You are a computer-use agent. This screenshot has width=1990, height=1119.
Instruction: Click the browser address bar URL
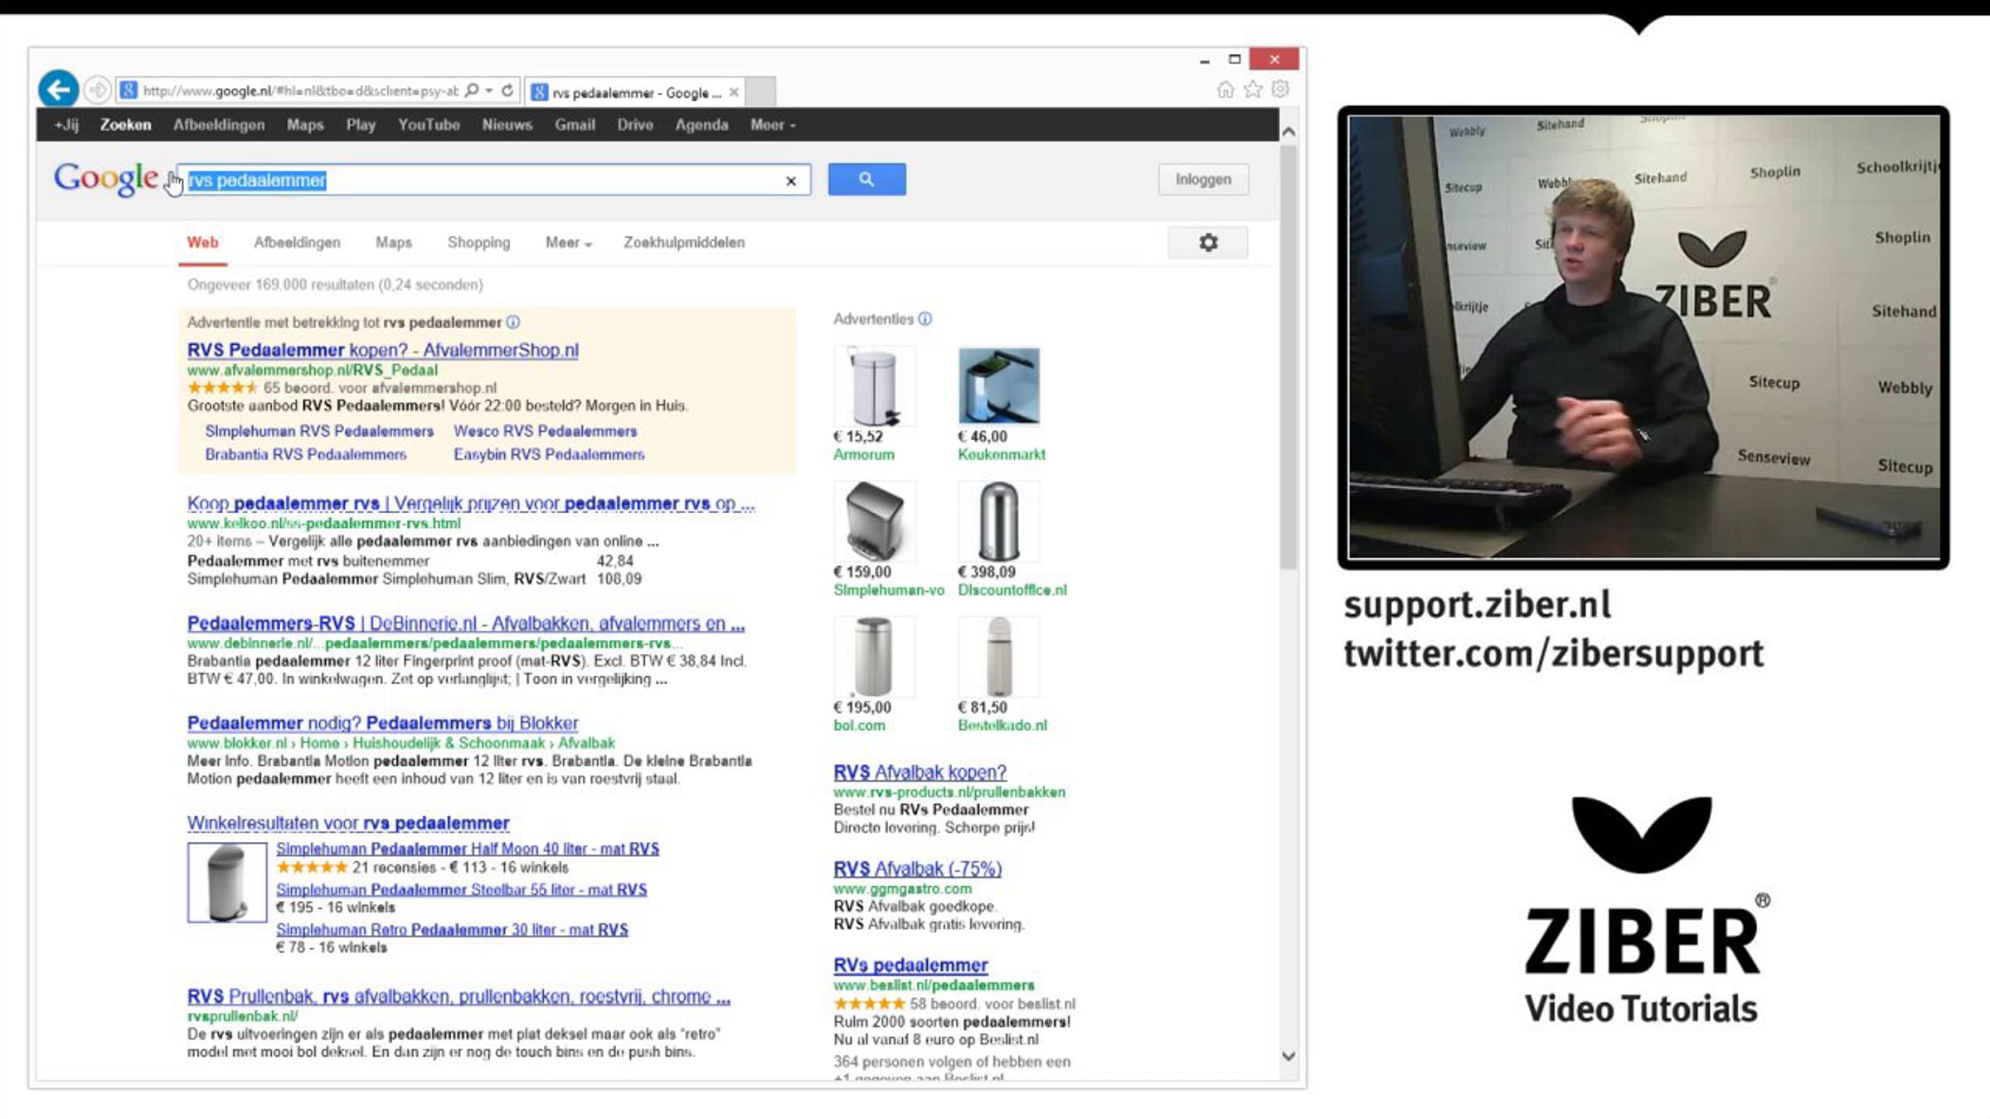pyautogui.click(x=300, y=91)
